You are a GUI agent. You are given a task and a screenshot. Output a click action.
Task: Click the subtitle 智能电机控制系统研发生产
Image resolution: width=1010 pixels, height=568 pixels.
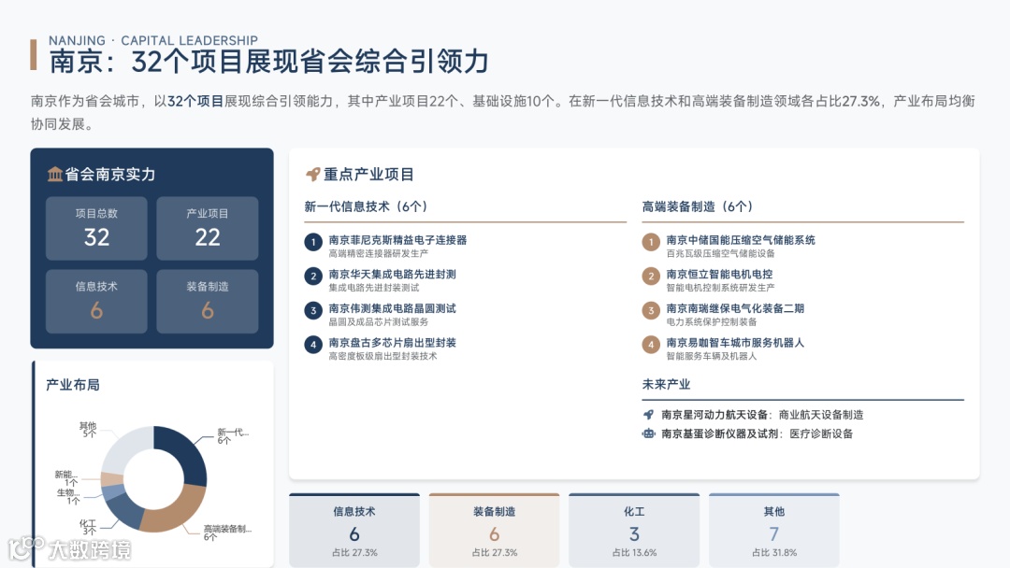[720, 288]
